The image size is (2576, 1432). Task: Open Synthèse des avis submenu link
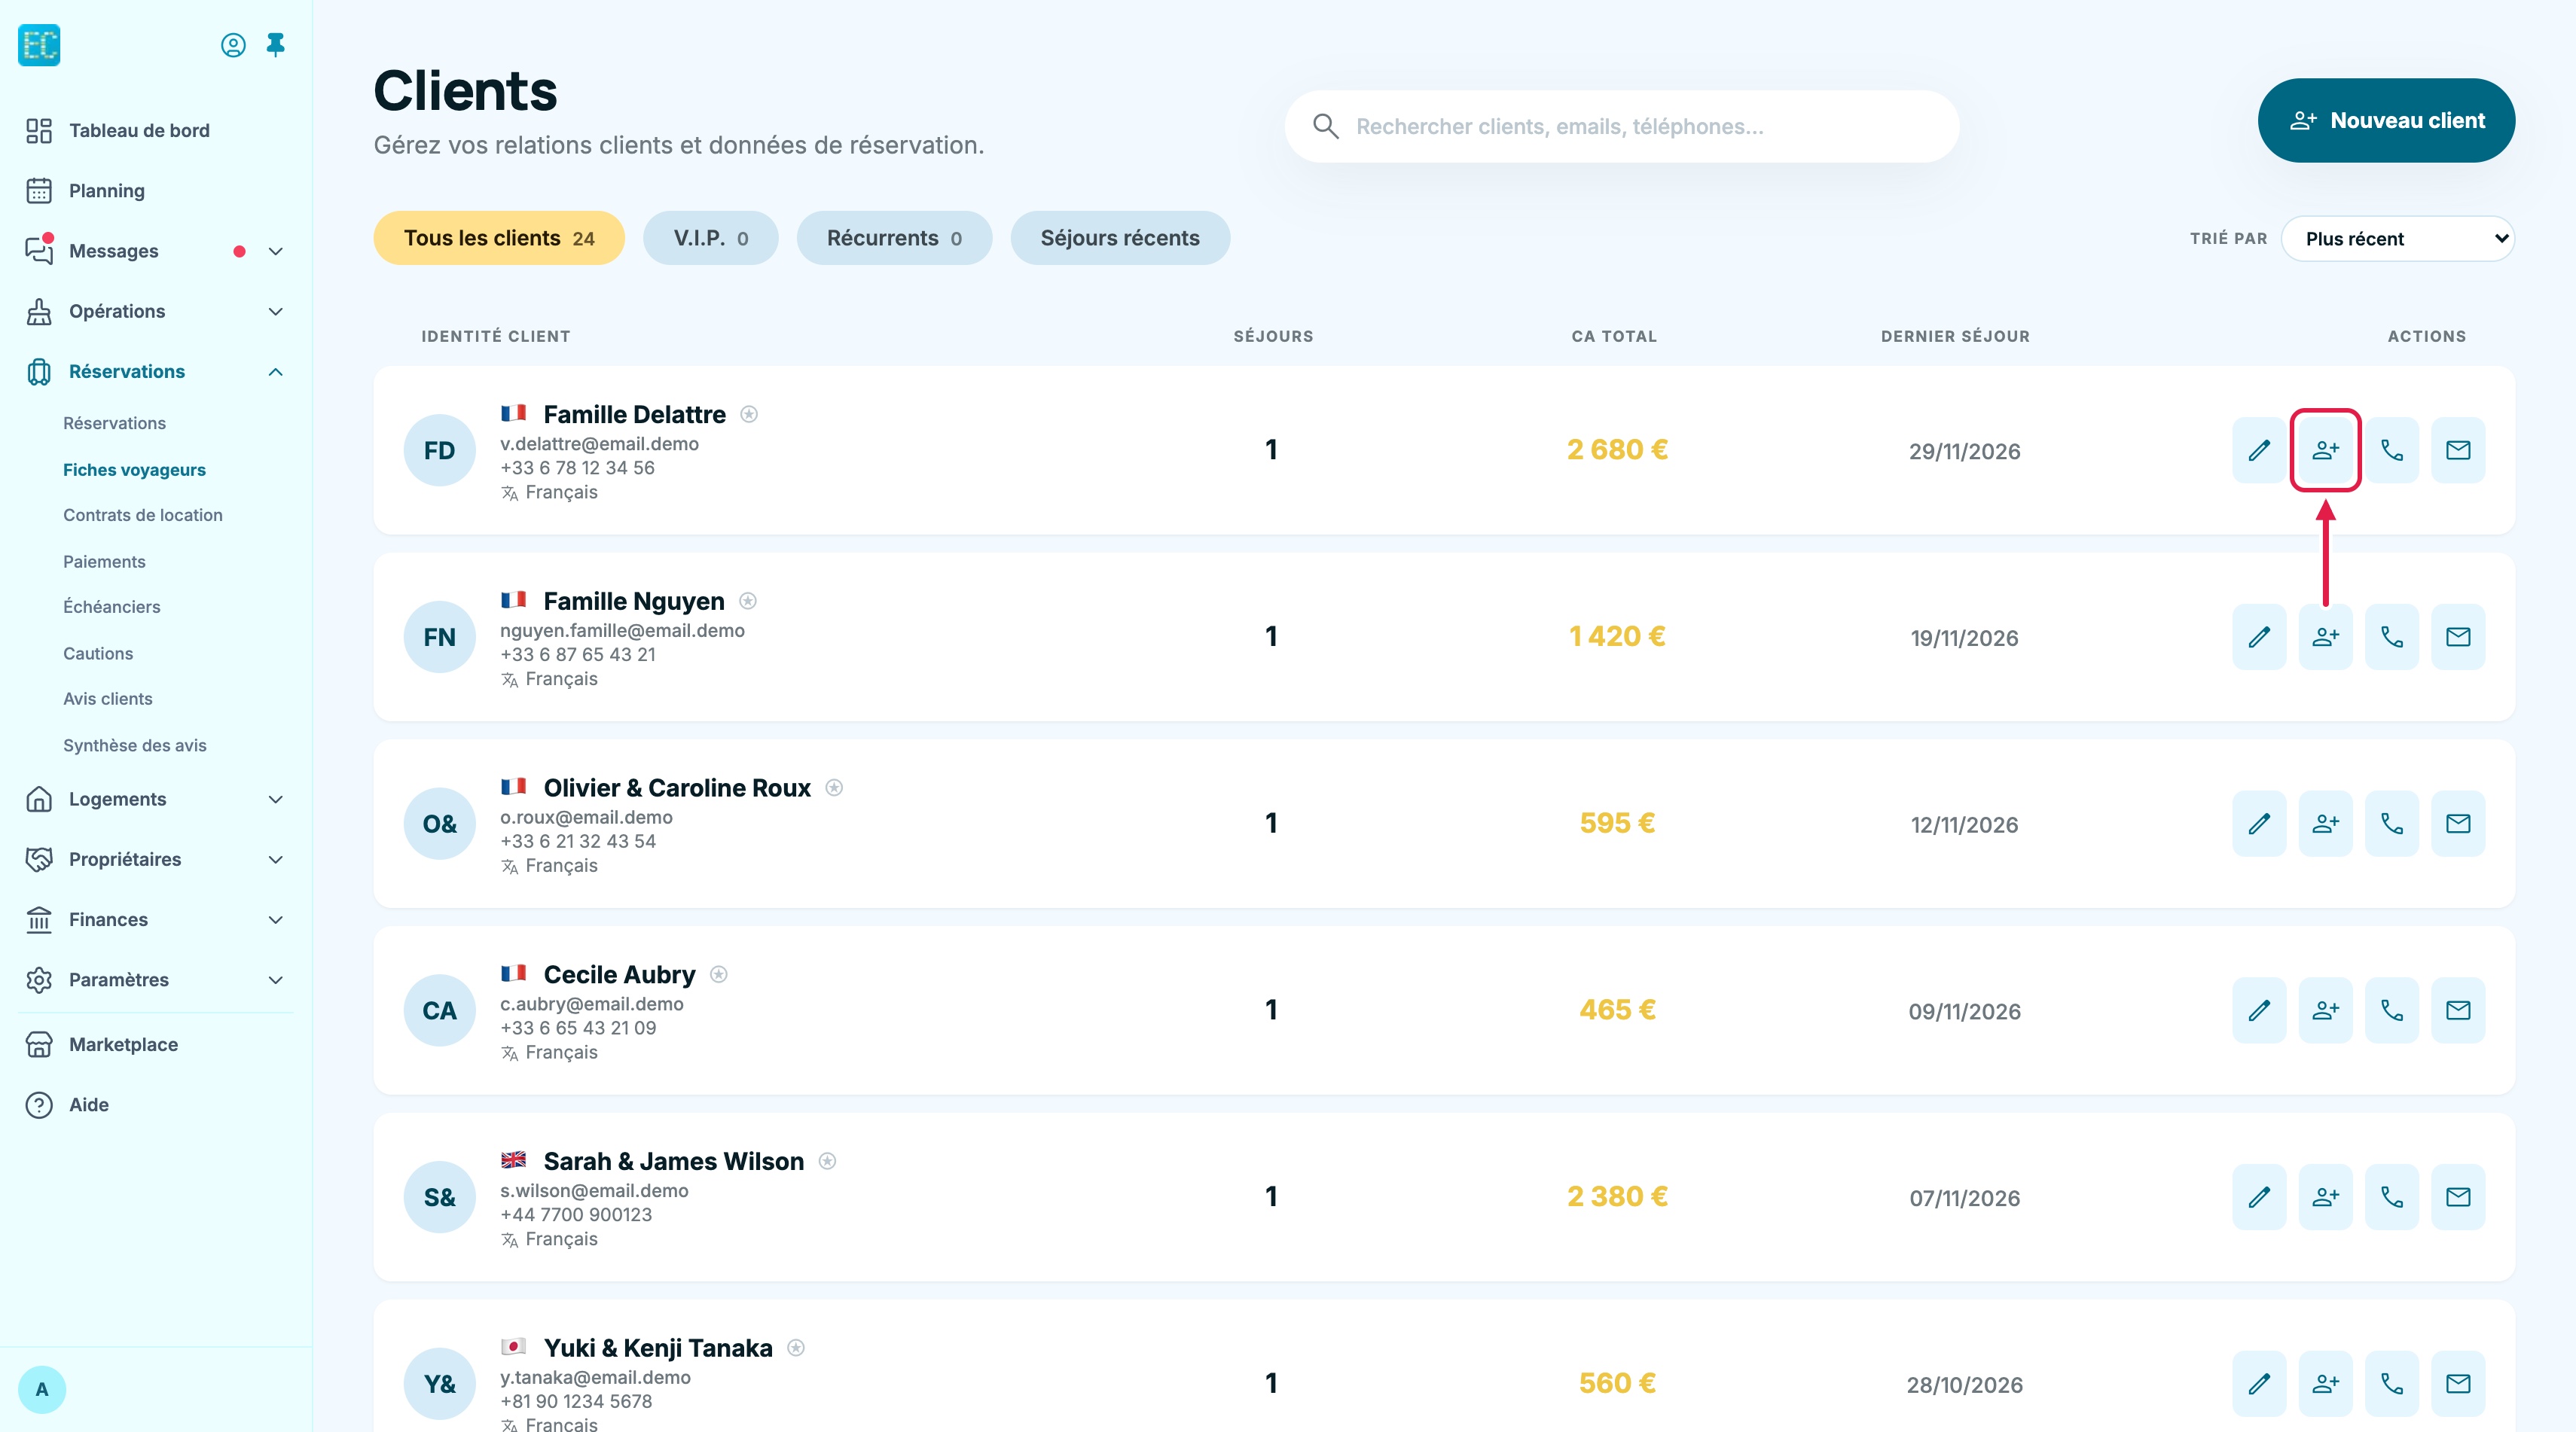point(135,745)
